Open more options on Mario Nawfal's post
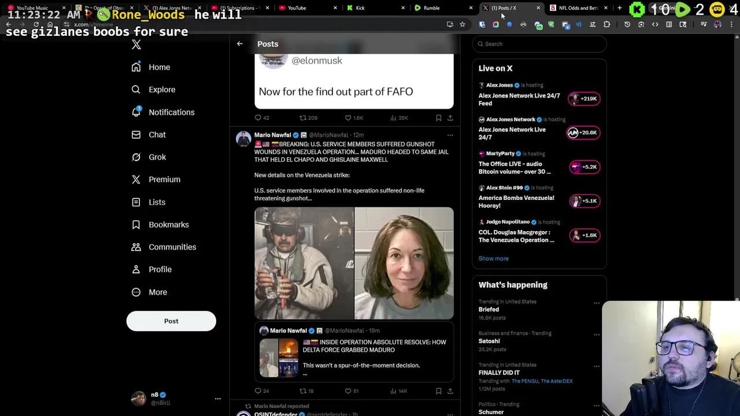Image resolution: width=740 pixels, height=416 pixels. (x=450, y=135)
